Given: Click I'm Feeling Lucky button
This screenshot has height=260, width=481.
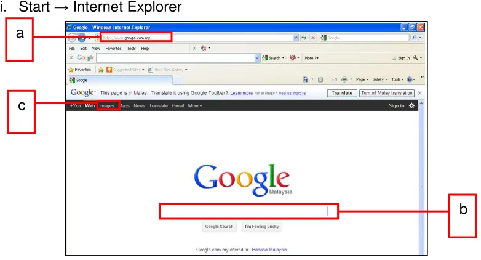Looking at the screenshot, I should 262,227.
